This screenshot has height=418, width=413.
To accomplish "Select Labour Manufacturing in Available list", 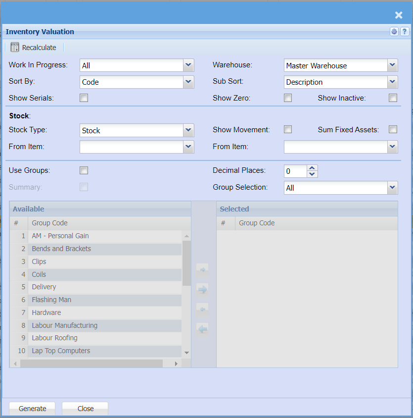I will (x=64, y=325).
